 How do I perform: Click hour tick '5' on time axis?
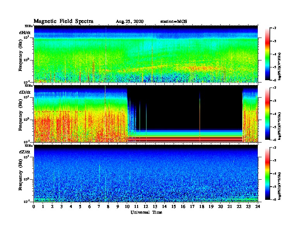click(x=80, y=207)
